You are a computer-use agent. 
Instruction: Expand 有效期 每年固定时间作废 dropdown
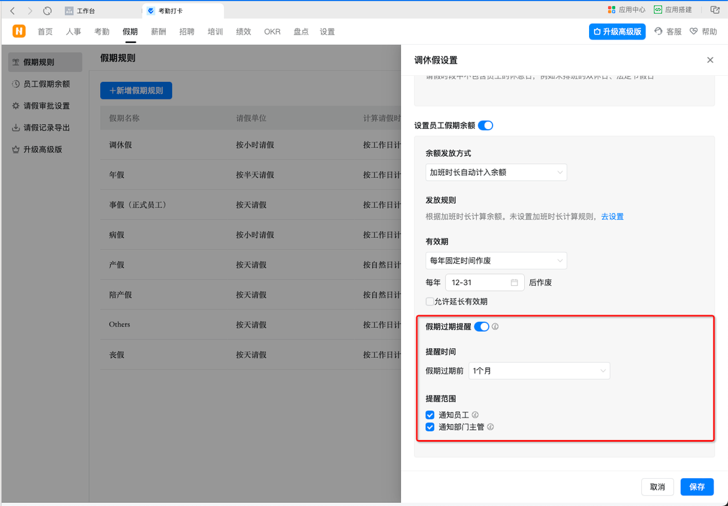pos(496,261)
